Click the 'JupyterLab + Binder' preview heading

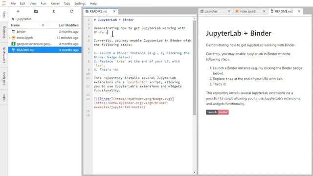[x=239, y=33]
